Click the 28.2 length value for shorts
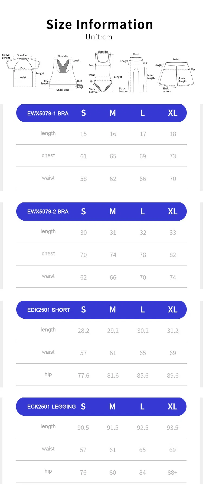This screenshot has width=203, height=485. 83,331
